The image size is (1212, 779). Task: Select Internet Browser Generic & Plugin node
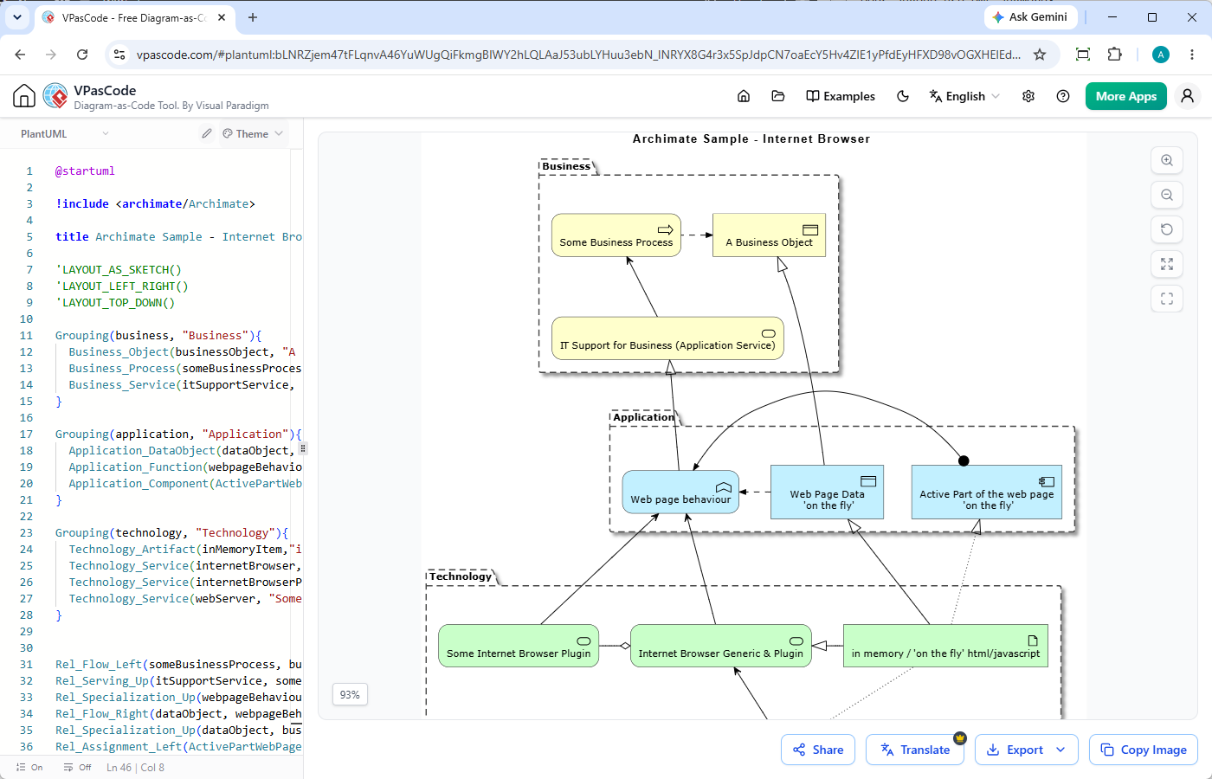(x=721, y=646)
